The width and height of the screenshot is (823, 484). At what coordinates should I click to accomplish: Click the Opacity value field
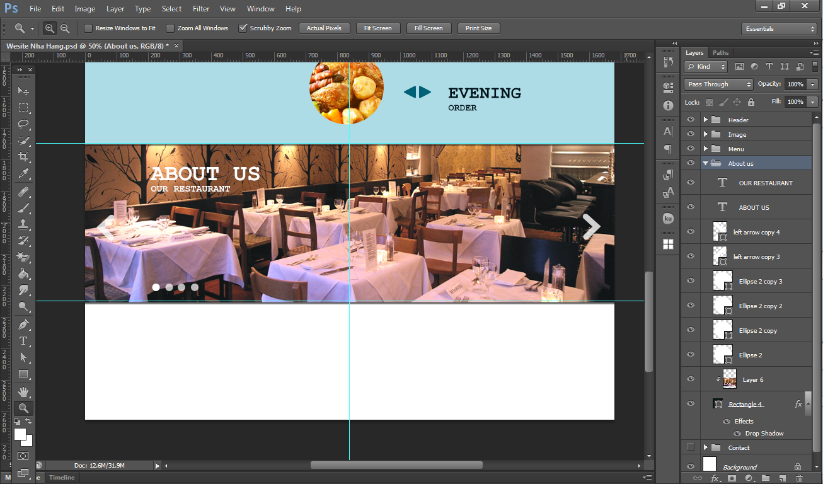click(x=795, y=84)
